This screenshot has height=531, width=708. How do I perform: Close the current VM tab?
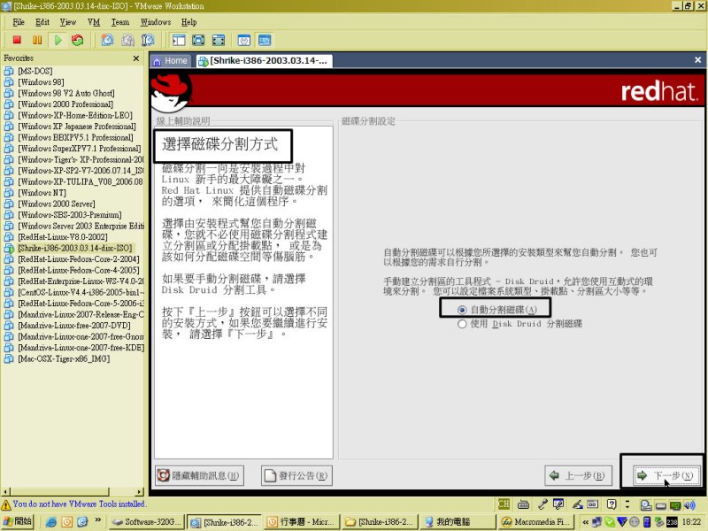pyautogui.click(x=697, y=59)
